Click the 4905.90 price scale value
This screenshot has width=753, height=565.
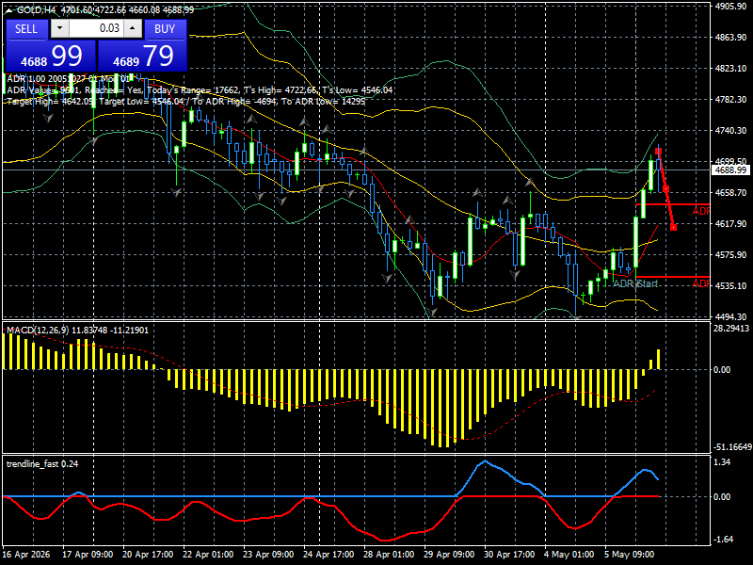click(x=730, y=7)
